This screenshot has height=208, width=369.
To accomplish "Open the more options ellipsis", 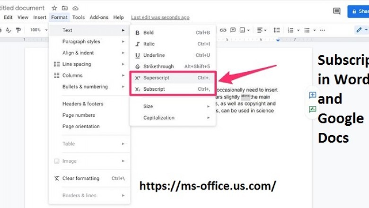I will click(x=323, y=30).
